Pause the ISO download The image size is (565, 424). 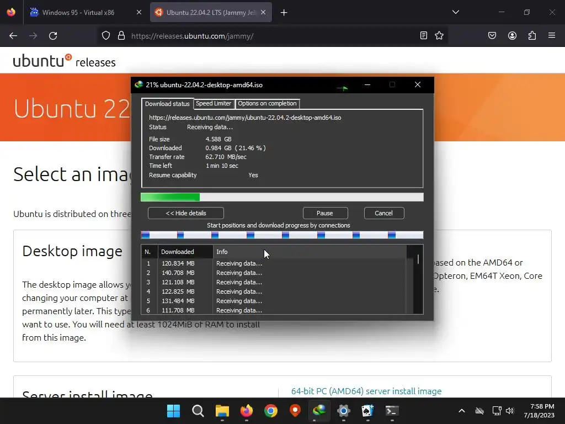325,213
